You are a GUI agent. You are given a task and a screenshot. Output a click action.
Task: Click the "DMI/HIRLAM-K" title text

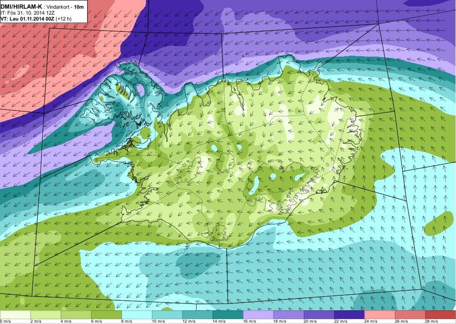[x=21, y=6]
